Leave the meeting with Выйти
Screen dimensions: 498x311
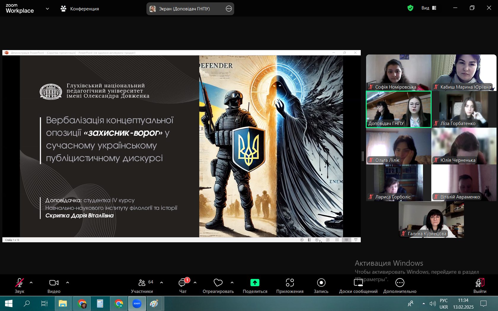pyautogui.click(x=480, y=286)
